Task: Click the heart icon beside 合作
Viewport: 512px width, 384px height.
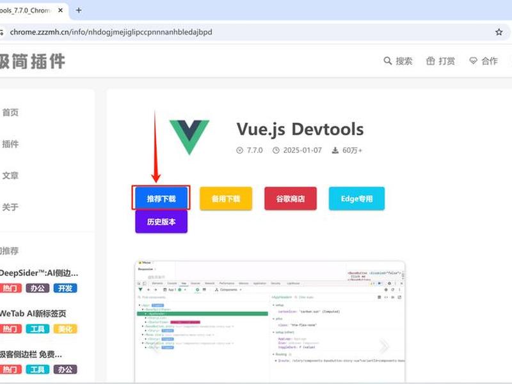Action: coord(473,61)
